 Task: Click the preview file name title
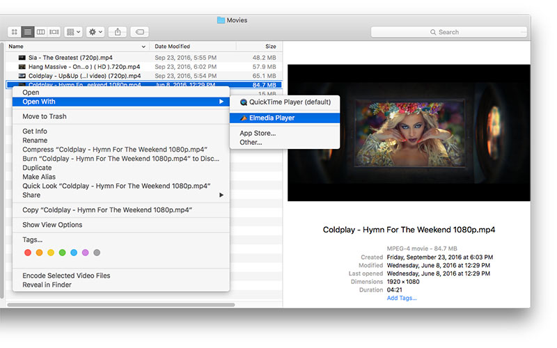409,230
